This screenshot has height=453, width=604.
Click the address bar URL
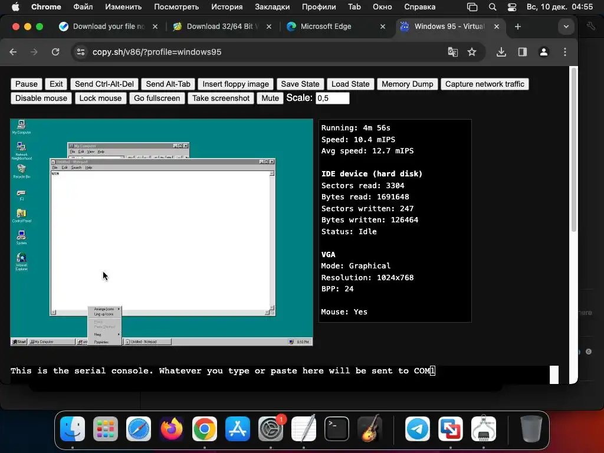coord(157,52)
